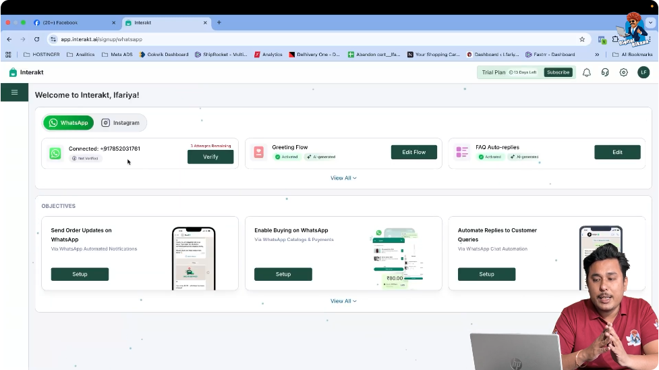Image resolution: width=659 pixels, height=370 pixels.
Task: Open the notifications bell
Action: (x=586, y=72)
